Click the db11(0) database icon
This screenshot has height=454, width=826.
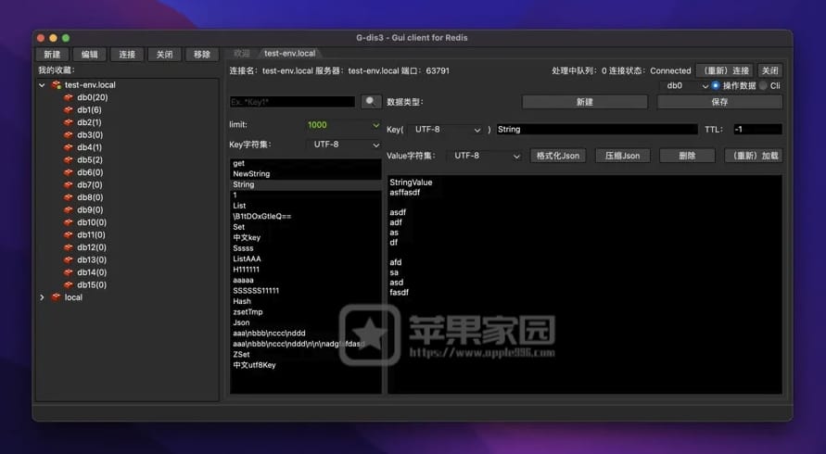coord(68,235)
